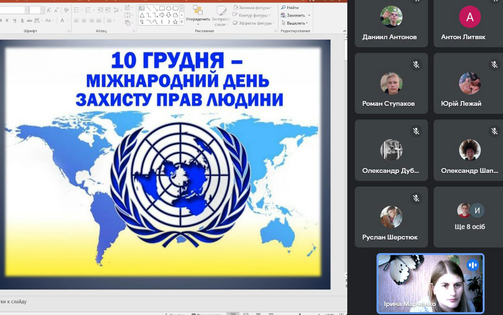503x315 pixels.
Task: Select the Down Arrow block shape
Action: [x=168, y=15]
